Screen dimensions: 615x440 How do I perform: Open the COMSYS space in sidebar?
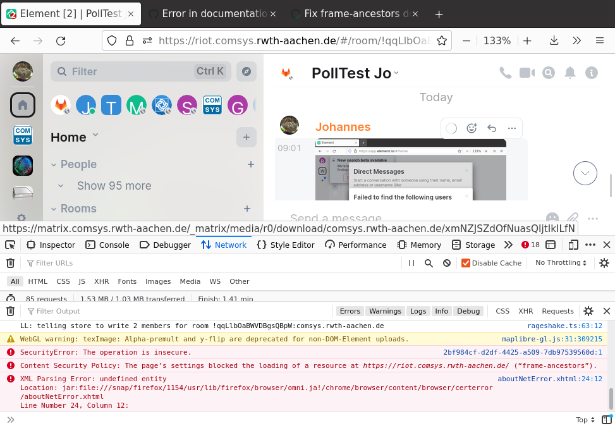click(23, 135)
